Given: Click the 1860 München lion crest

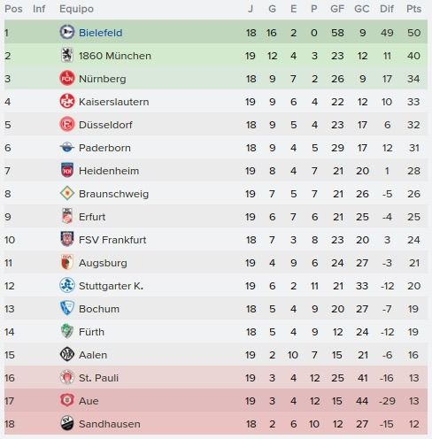Looking at the screenshot, I should (x=67, y=55).
